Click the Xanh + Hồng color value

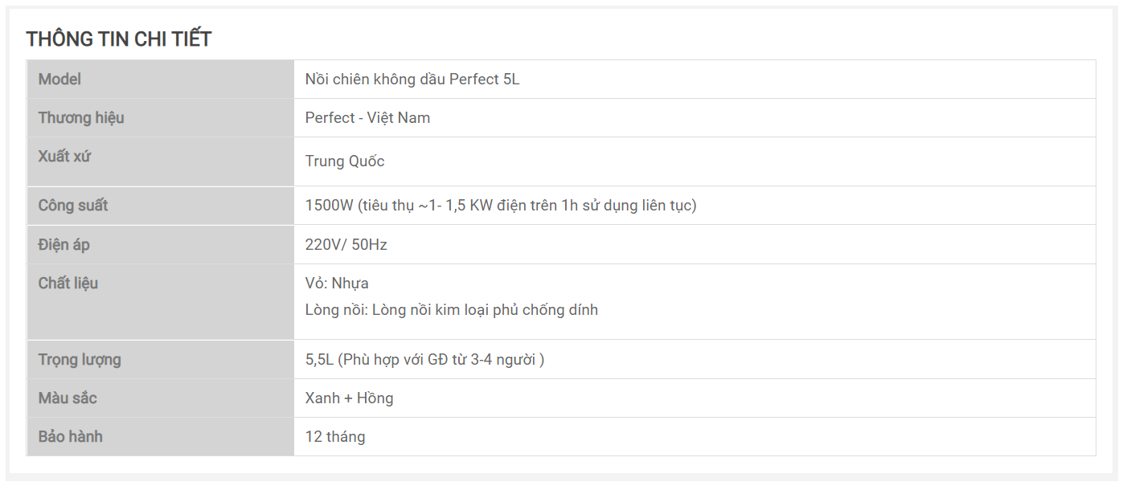[x=350, y=398]
